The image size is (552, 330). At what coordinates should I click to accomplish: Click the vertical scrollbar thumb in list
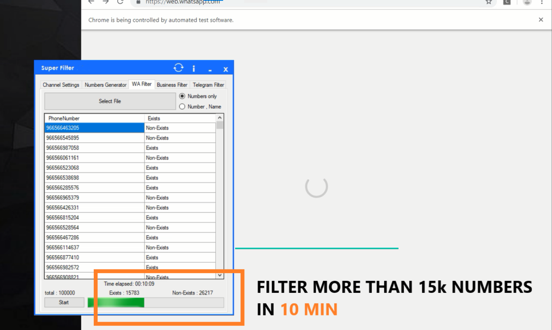(220, 125)
